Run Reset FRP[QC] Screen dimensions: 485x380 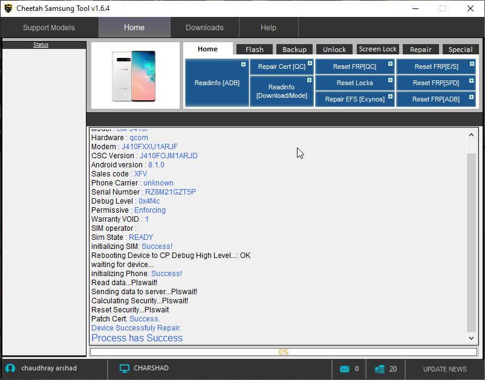(x=355, y=66)
